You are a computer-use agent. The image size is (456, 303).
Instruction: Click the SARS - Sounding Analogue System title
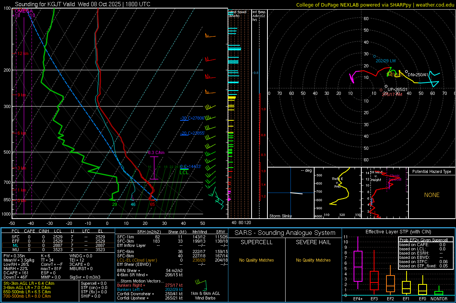point(285,233)
